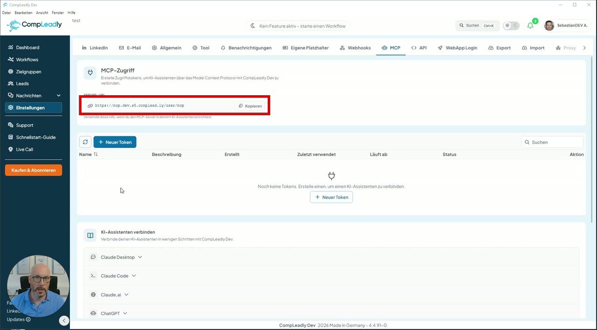This screenshot has height=330, width=597.
Task: Switch to the LinkedIn settings tab
Action: click(x=95, y=48)
